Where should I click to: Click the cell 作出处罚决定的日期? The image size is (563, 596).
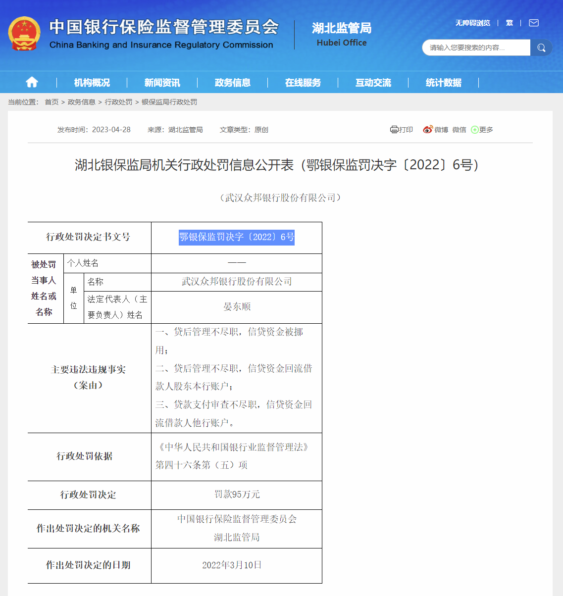pos(89,565)
